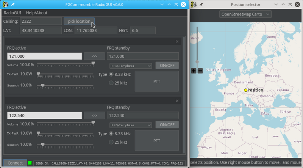Open the OpenStreetMap Carto map source dropdown
This screenshot has height=168, width=303.
[245, 14]
